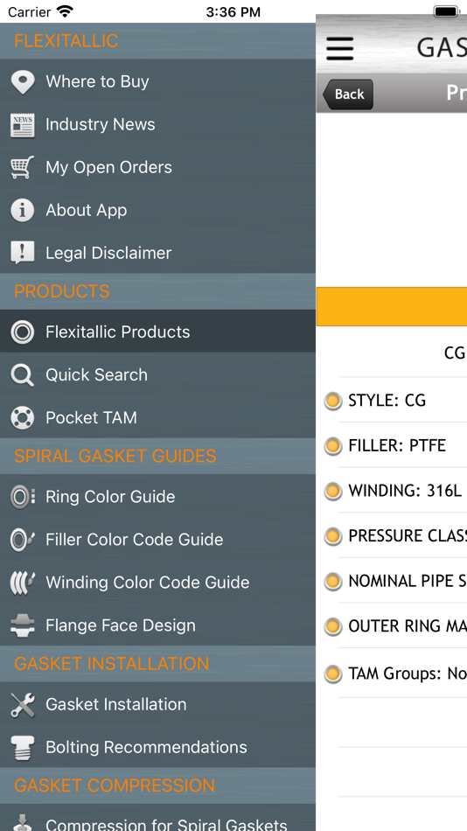Tap the Gasket Installation wrench icon

22,705
